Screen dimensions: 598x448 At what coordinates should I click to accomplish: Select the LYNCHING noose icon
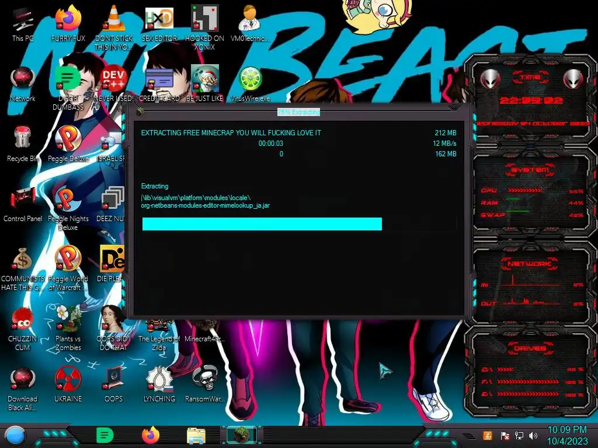pyautogui.click(x=159, y=379)
